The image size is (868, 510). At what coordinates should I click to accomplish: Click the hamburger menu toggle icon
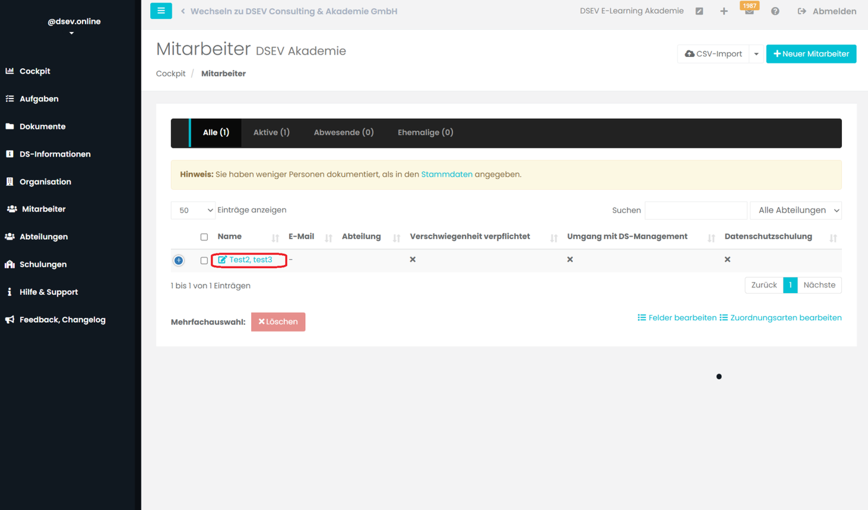tap(161, 11)
